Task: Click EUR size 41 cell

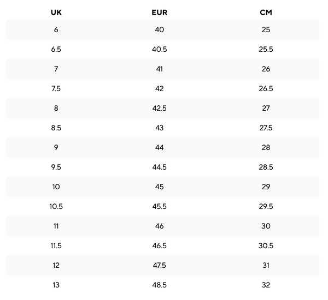Action: click(x=159, y=69)
